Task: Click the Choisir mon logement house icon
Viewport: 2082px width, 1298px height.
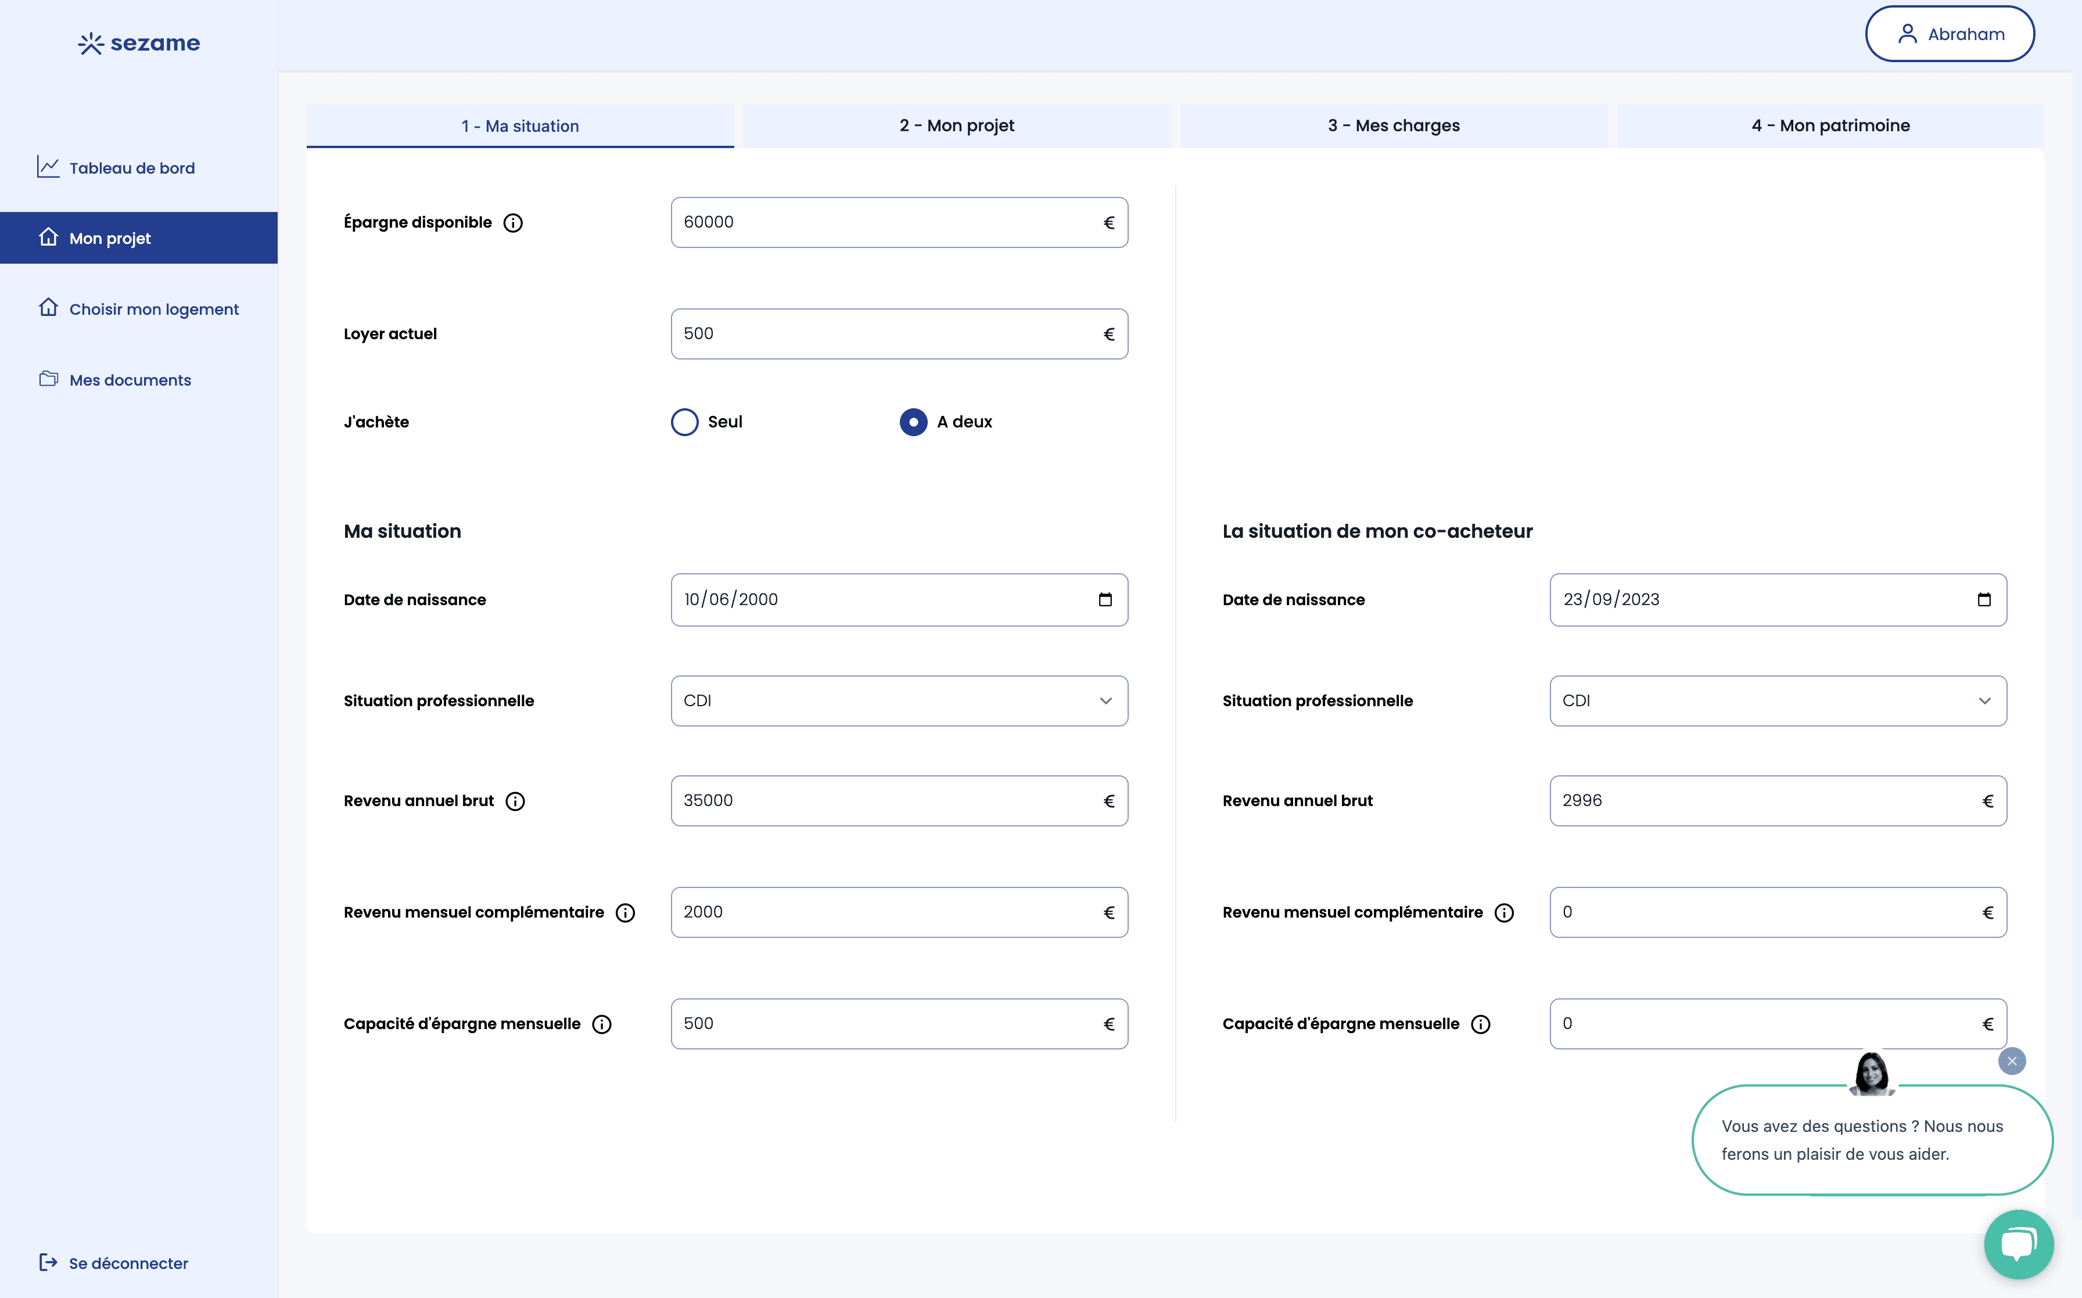Action: tap(49, 308)
